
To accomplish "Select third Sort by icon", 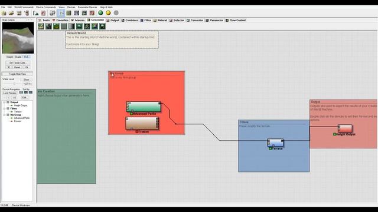I will [31, 92].
